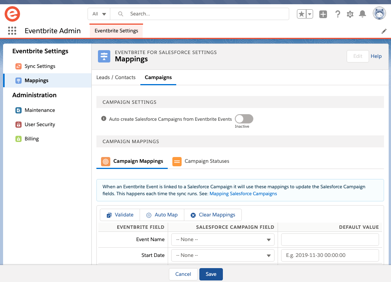Click the Save button
The image size is (391, 282).
tap(211, 274)
